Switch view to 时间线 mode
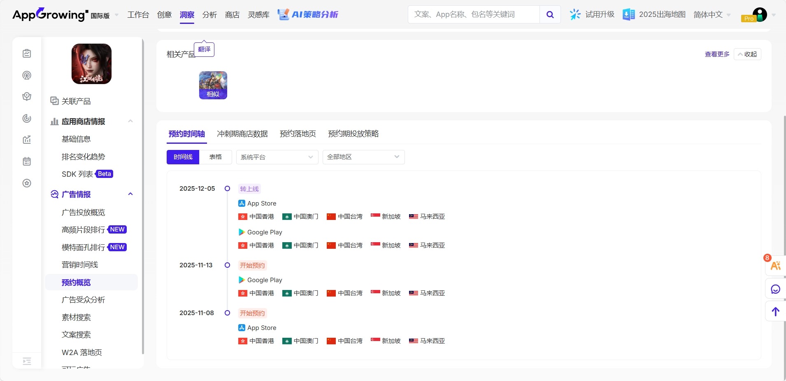786x381 pixels. (x=183, y=157)
